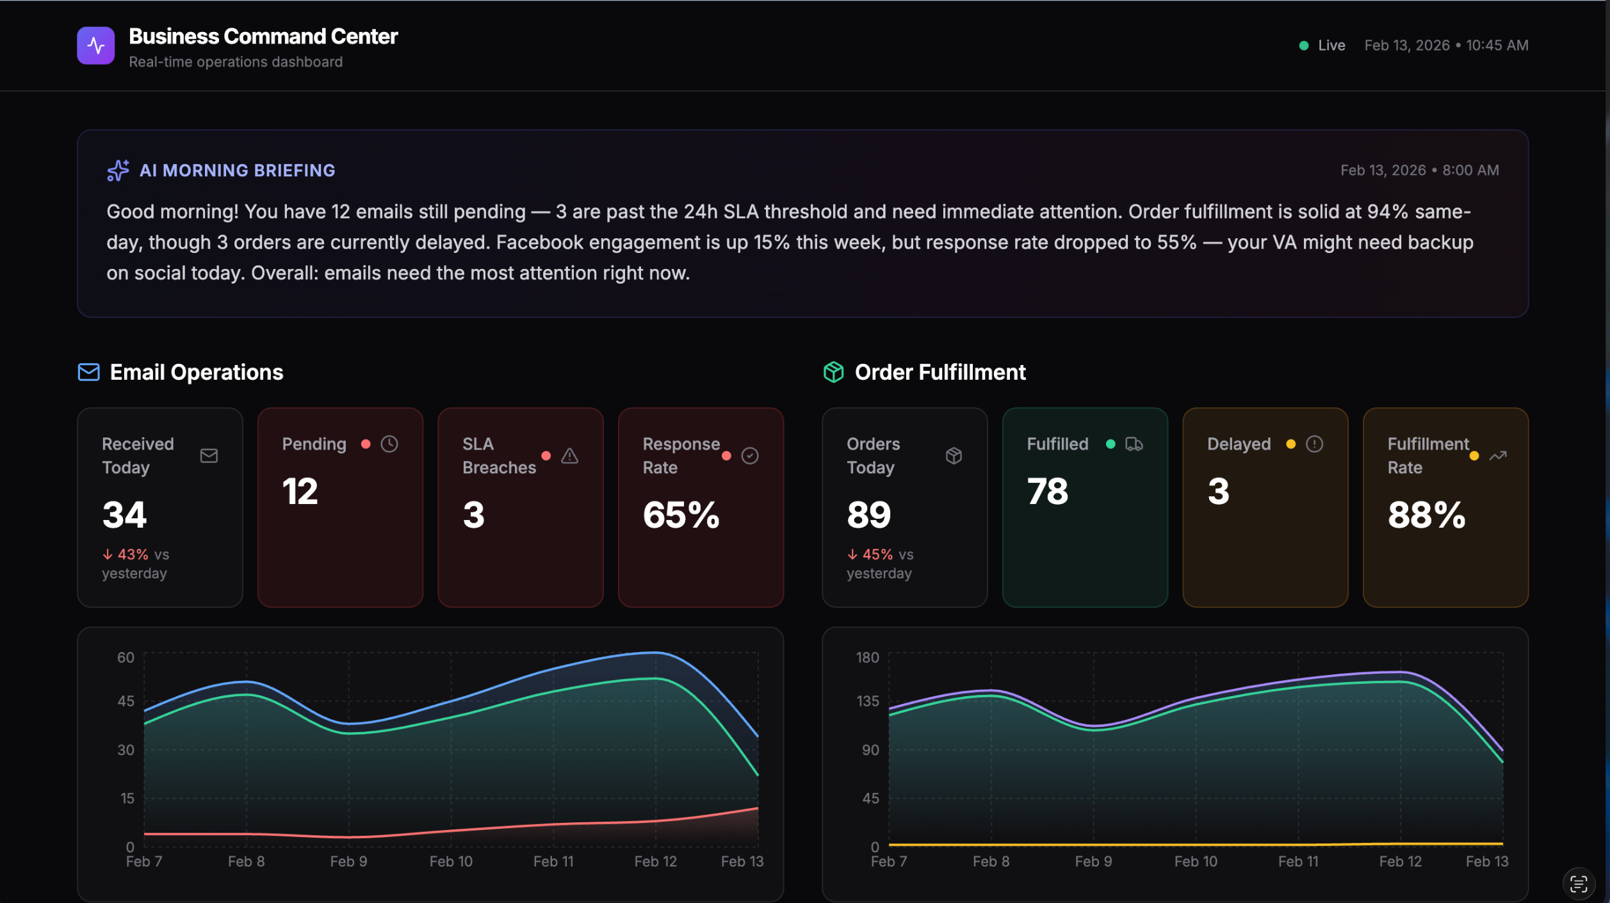Click the package icon in Orders Today card
1610x903 pixels.
[x=954, y=456]
